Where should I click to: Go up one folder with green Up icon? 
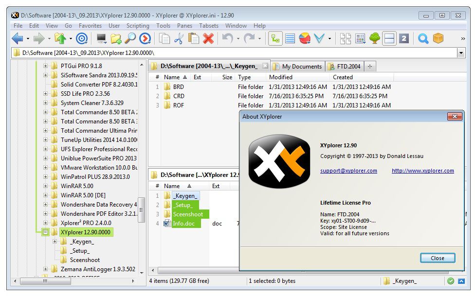click(x=60, y=38)
